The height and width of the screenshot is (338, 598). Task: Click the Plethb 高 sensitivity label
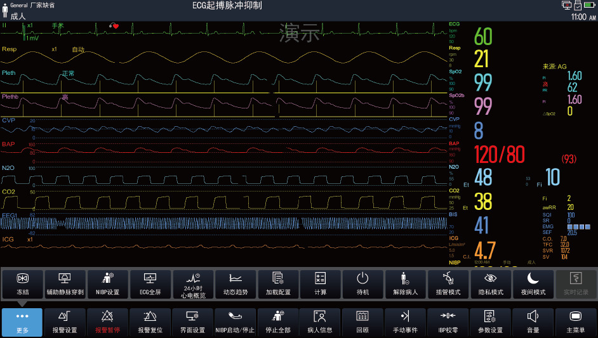(65, 97)
